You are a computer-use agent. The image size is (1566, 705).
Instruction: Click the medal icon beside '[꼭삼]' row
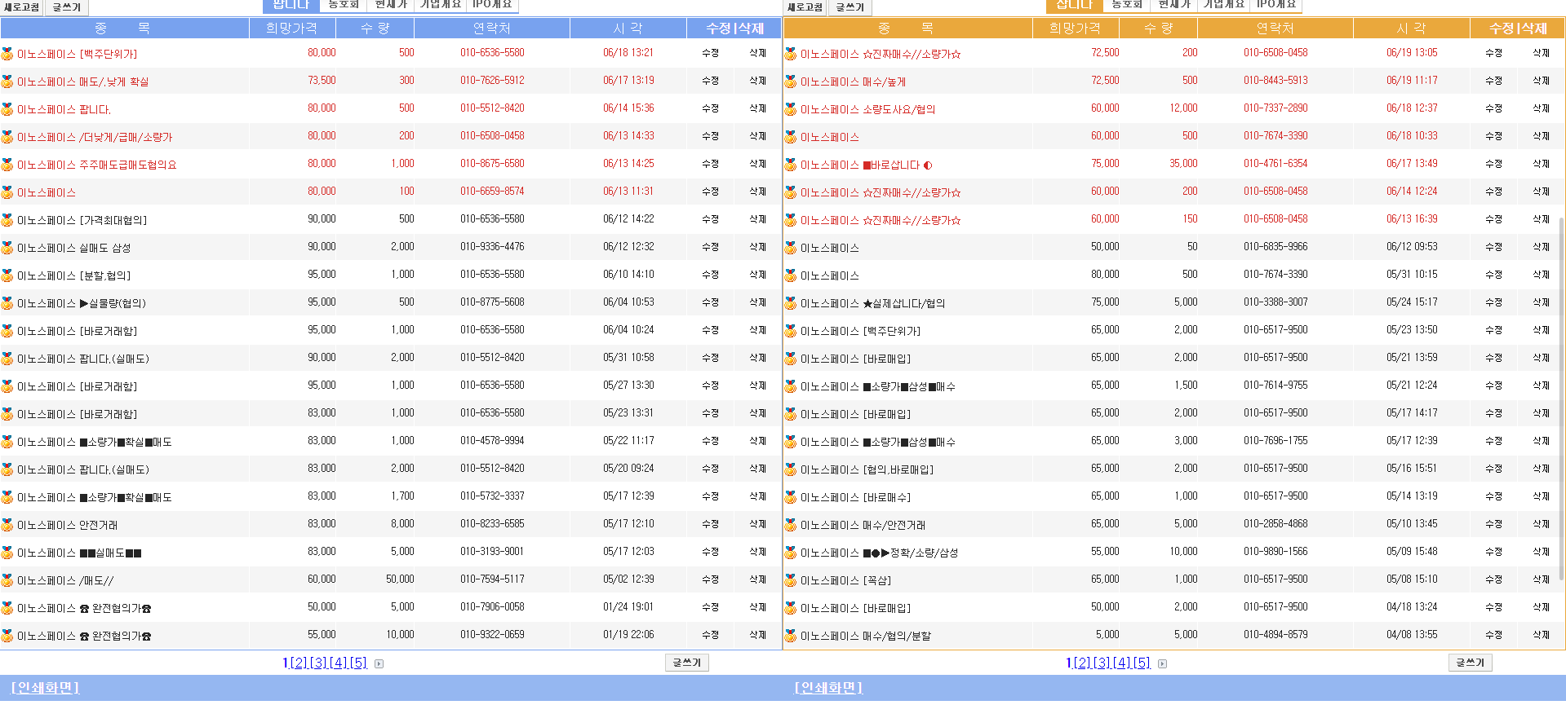pyautogui.click(x=791, y=580)
